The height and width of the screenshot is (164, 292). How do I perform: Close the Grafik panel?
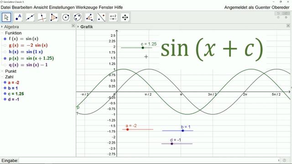pos(288,26)
